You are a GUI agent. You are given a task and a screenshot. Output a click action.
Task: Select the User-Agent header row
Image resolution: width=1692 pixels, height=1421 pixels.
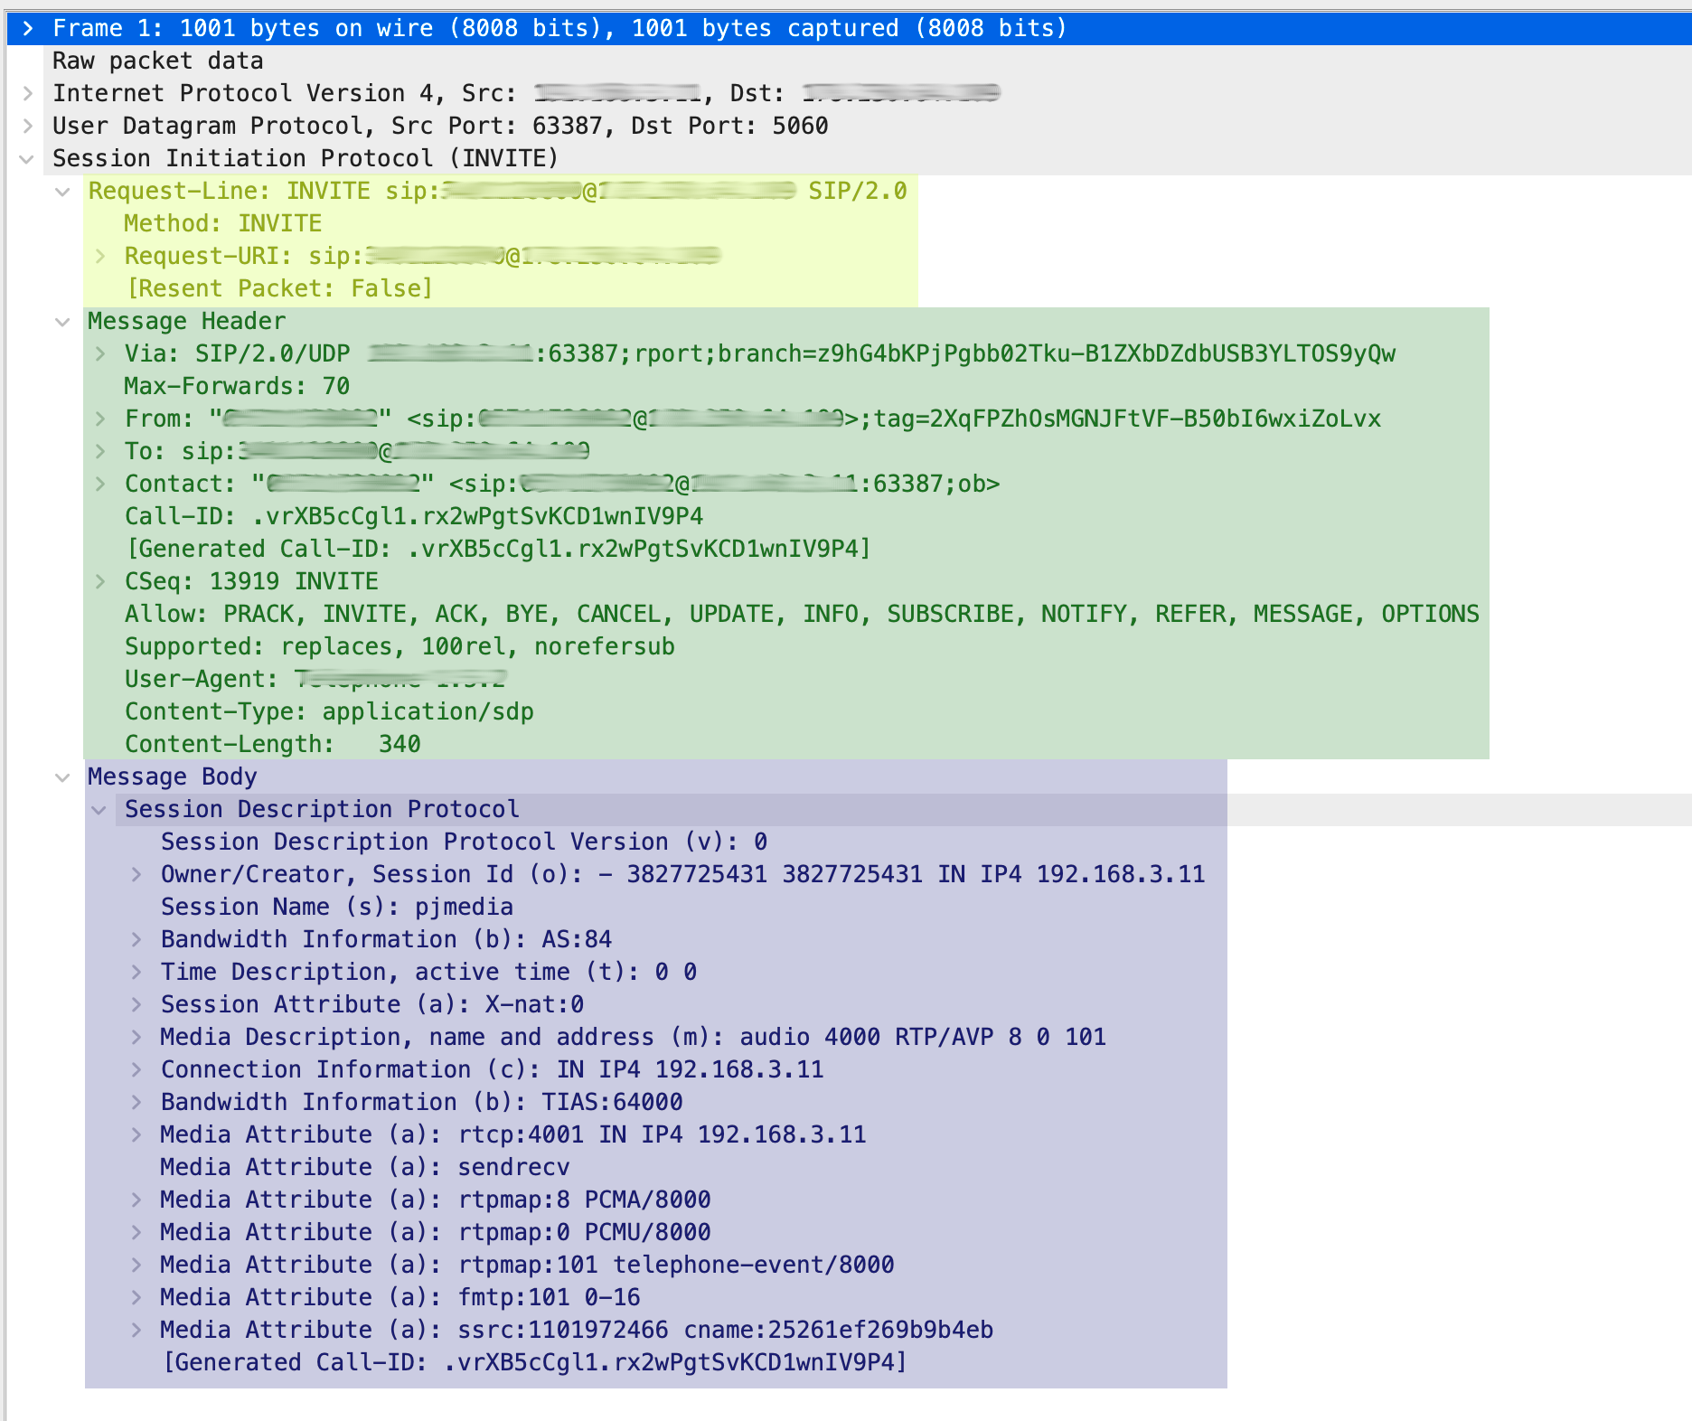point(315,679)
